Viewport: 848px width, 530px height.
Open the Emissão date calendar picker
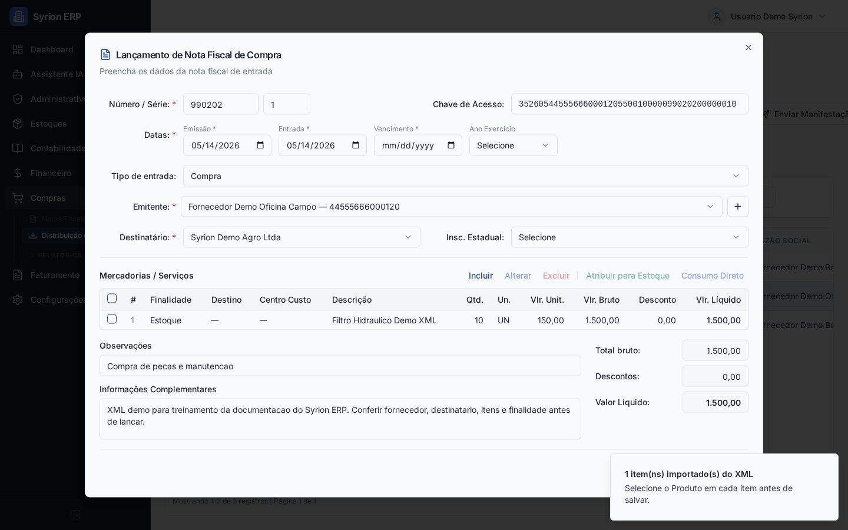click(x=260, y=145)
